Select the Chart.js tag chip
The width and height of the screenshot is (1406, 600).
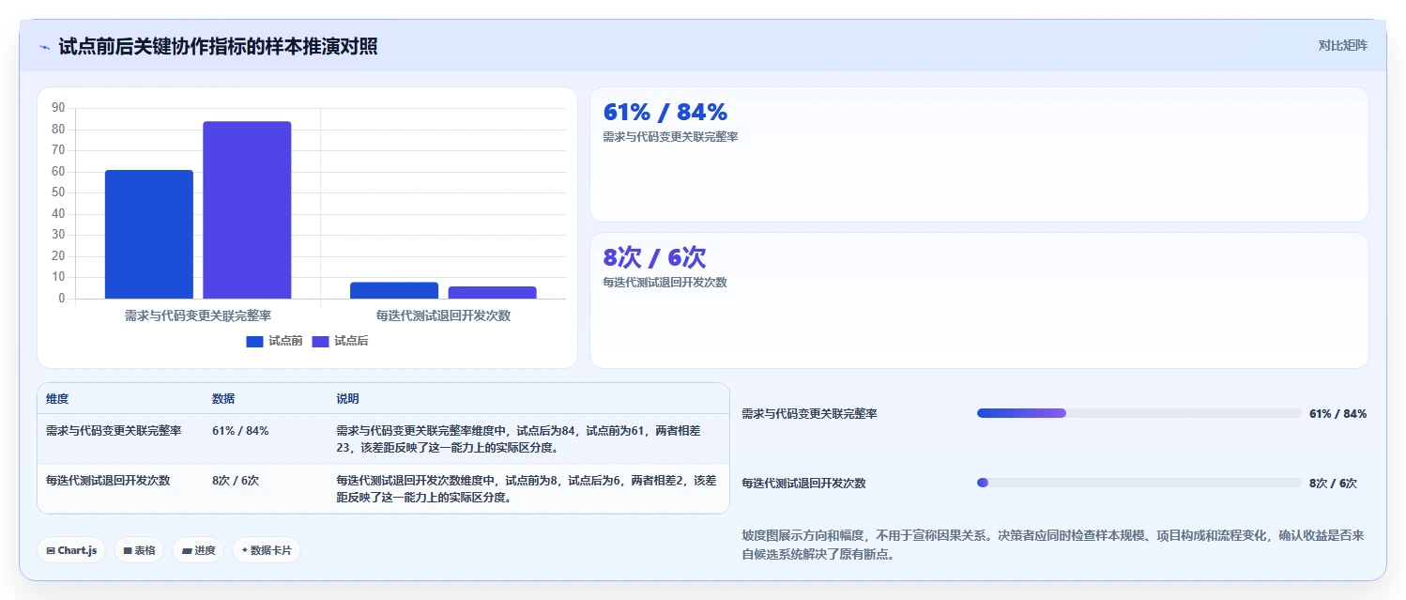pos(71,550)
